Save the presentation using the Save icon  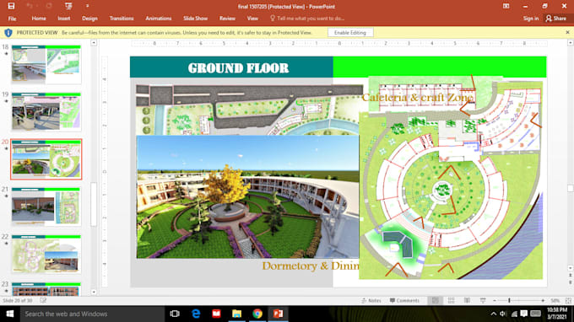[11, 6]
